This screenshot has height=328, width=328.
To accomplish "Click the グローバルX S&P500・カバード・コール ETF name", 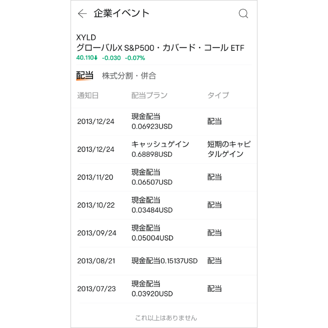I will (x=160, y=48).
